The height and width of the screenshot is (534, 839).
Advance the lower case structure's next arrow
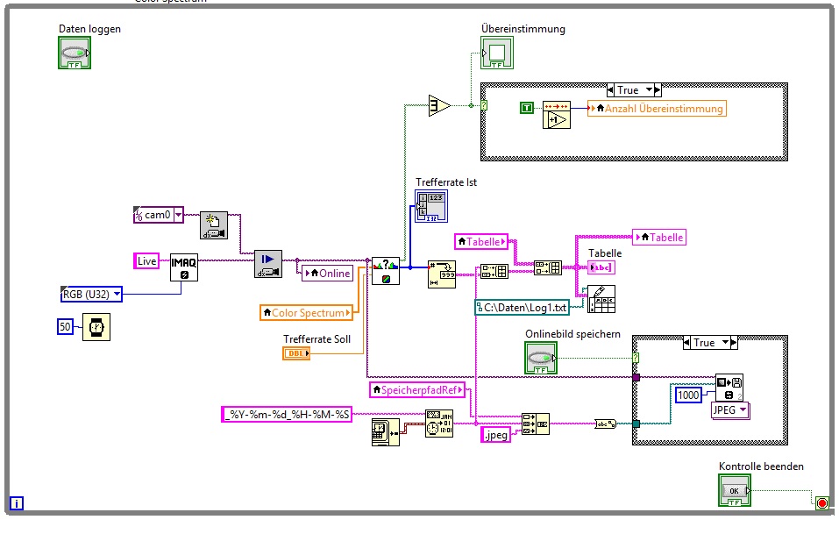734,343
